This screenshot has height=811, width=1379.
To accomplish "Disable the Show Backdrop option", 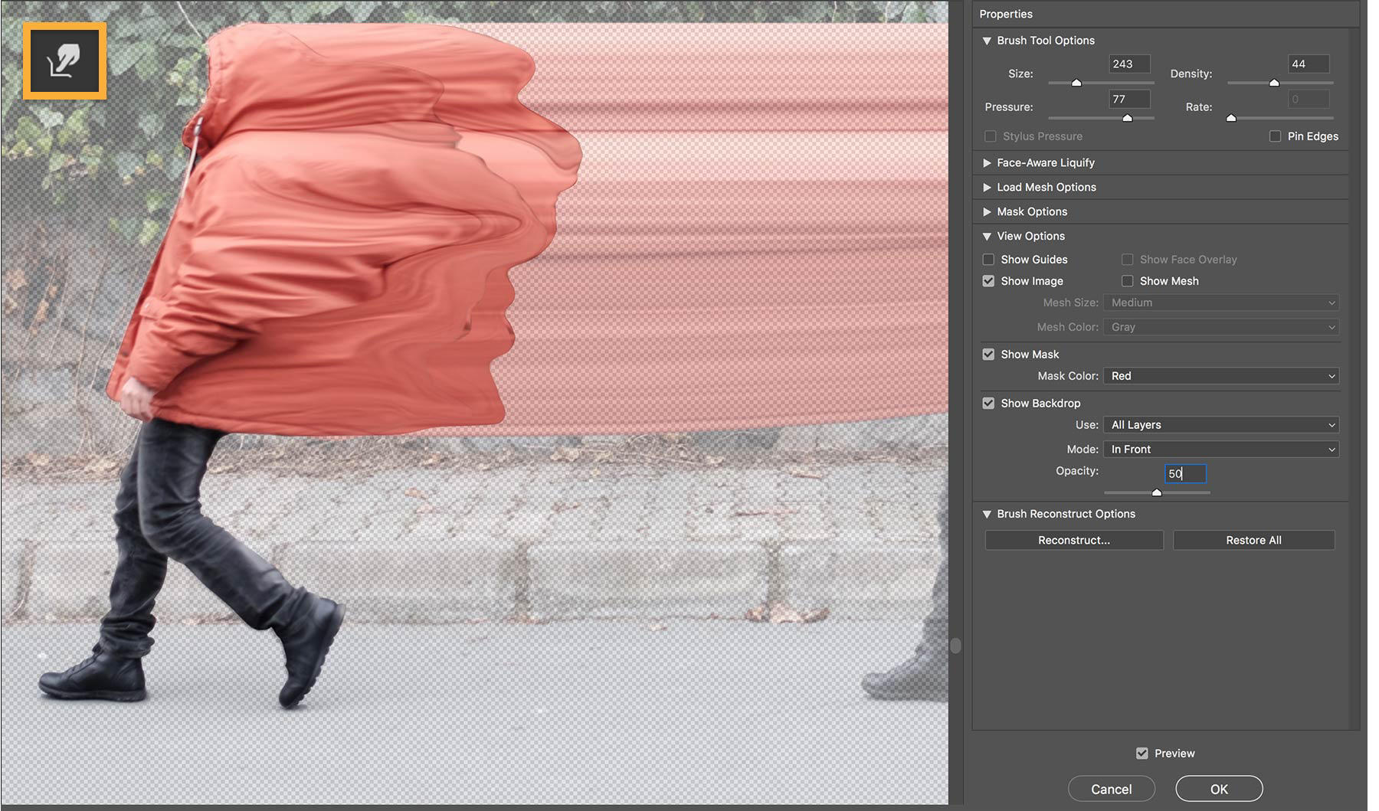I will click(x=988, y=403).
